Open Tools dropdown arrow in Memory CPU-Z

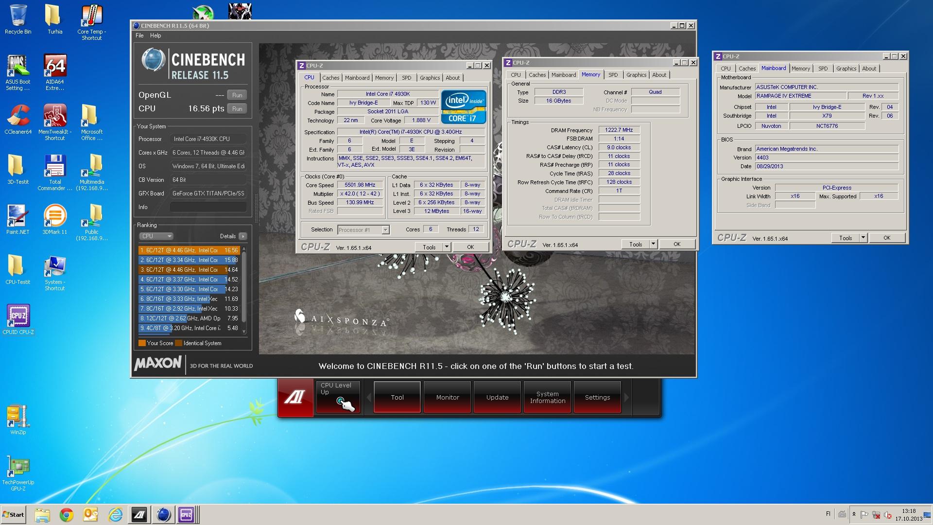653,244
